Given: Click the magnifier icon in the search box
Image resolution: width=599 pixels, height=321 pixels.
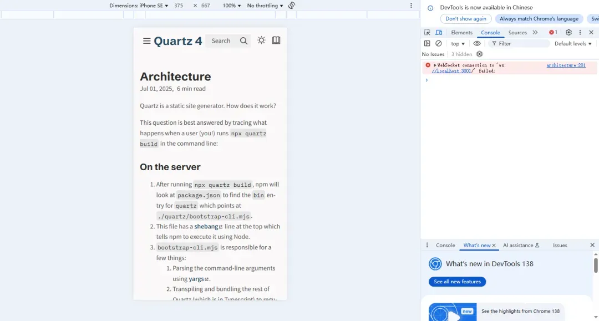Looking at the screenshot, I should [243, 41].
